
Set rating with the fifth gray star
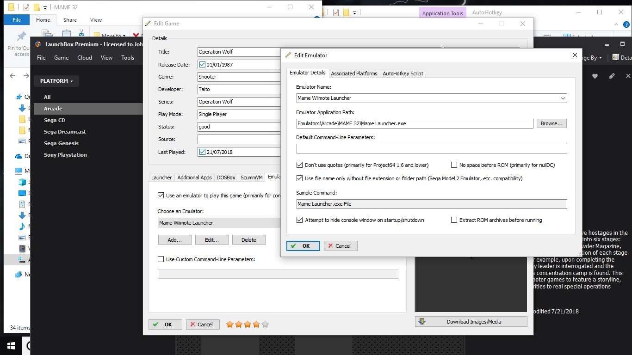(265, 324)
